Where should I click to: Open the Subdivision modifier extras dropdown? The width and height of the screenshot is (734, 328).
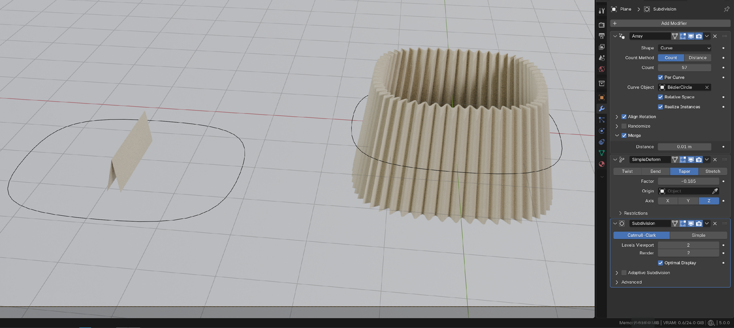point(707,223)
